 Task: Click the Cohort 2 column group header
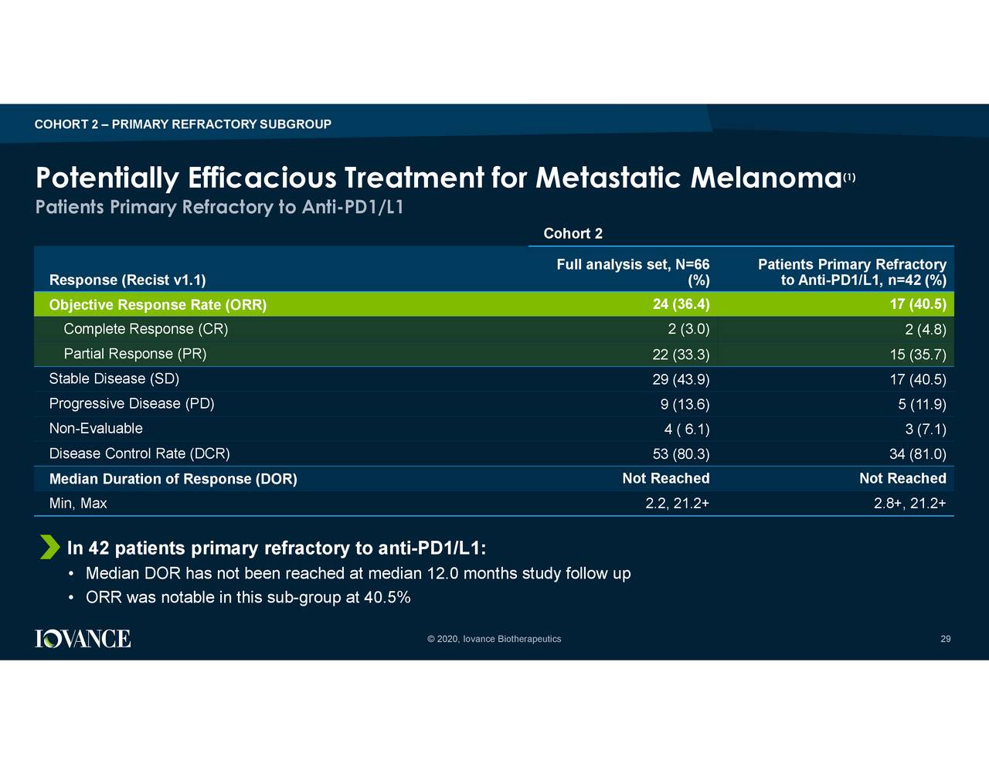573,234
